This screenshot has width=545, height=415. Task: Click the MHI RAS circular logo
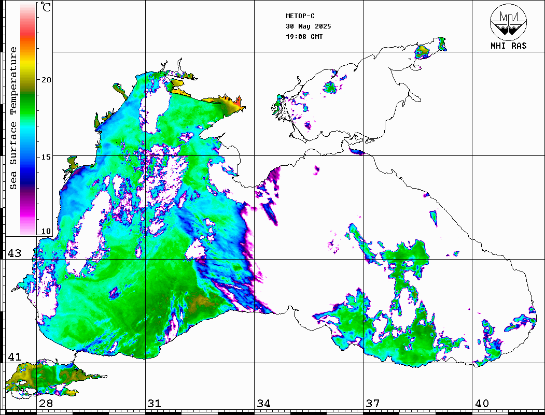click(509, 22)
